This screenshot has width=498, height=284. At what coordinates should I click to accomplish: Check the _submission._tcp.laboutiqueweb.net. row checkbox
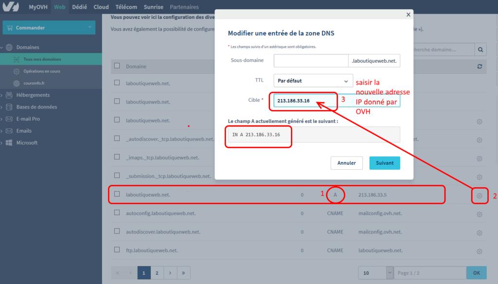point(117,176)
